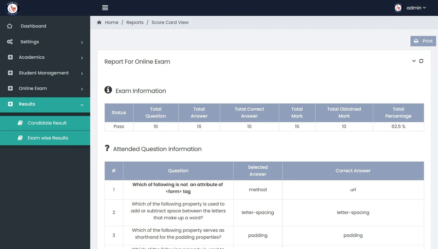Click the Exam Information info icon

[x=108, y=90]
